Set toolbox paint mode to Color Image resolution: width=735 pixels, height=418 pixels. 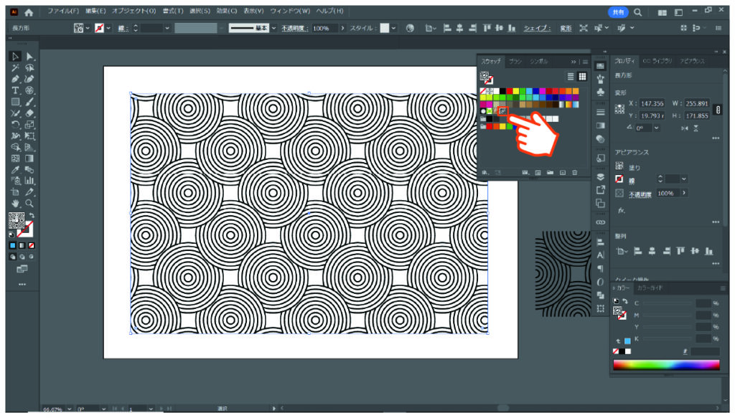click(x=13, y=245)
